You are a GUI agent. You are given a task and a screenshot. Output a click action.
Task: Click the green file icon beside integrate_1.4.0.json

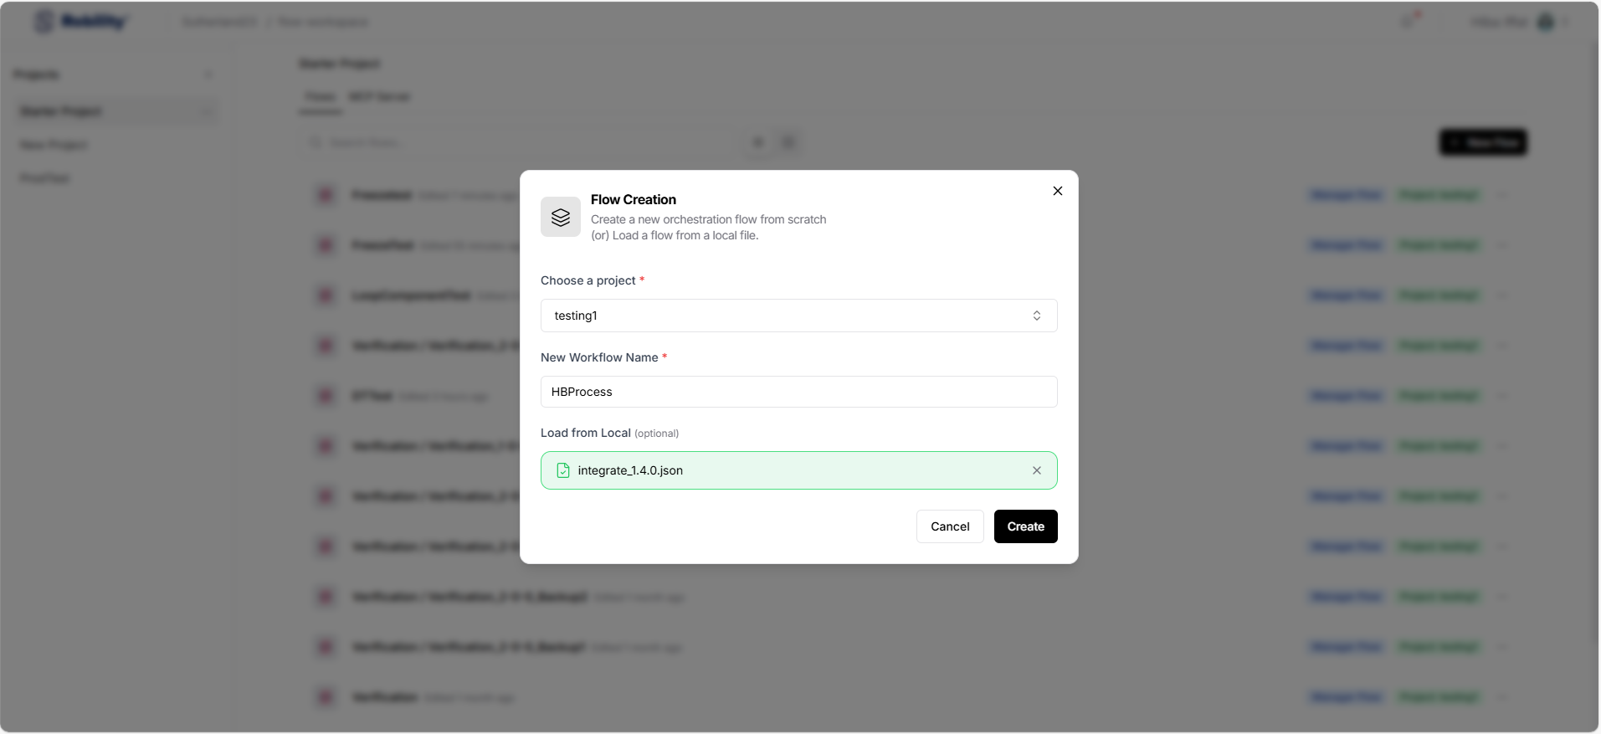(563, 470)
